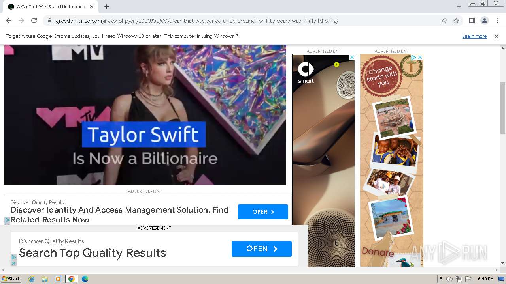506x284 pixels.
Task: View site information via the lock icon
Action: 50,21
